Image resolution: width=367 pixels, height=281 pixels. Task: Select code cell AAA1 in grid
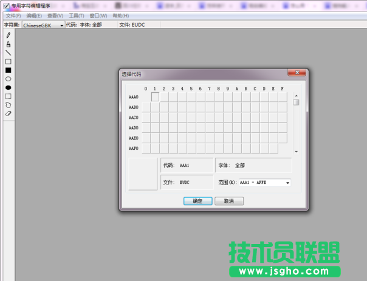(155, 96)
